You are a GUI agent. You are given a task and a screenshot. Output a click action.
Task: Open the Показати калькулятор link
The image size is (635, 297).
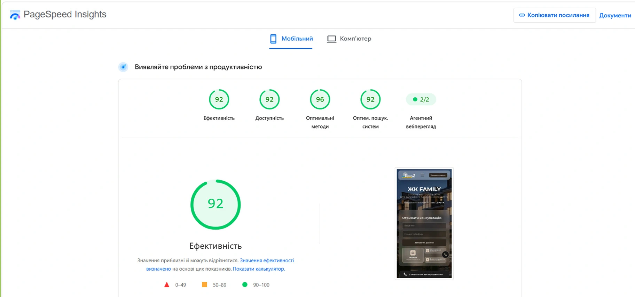pyautogui.click(x=258, y=269)
